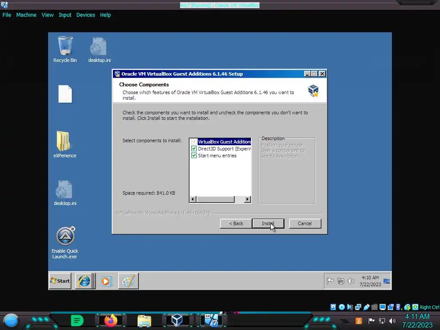
Task: Launch Internet Explorer from guest taskbar
Action: pos(84,281)
